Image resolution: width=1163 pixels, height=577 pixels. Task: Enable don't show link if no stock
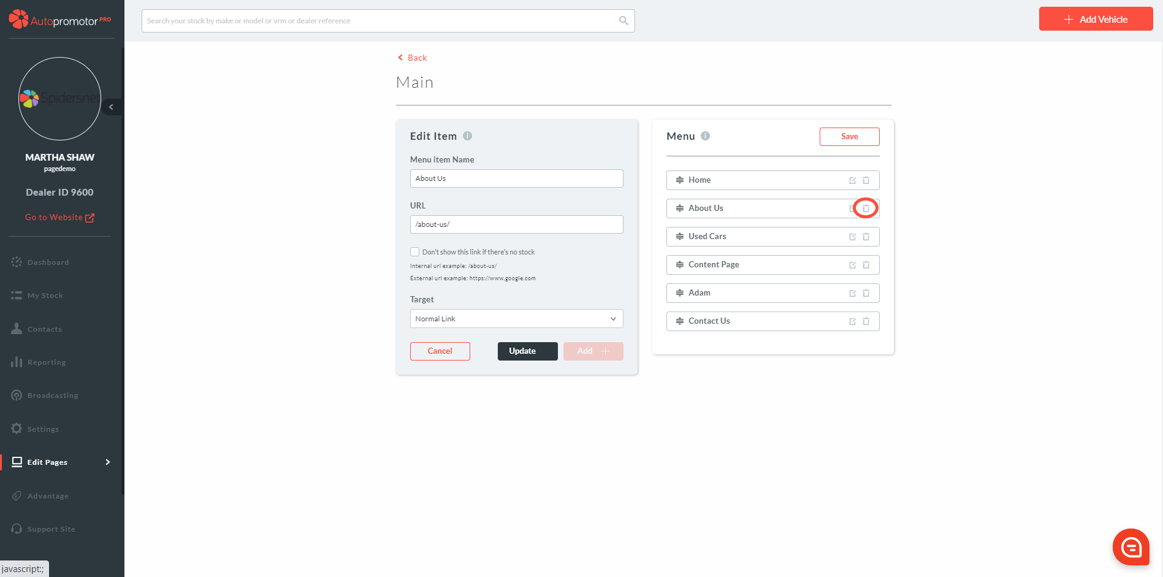coord(415,252)
